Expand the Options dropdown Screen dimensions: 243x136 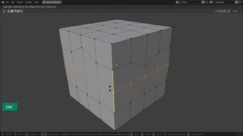(x=237, y=11)
